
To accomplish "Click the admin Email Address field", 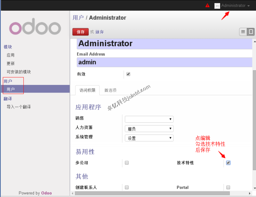I will (x=164, y=62).
